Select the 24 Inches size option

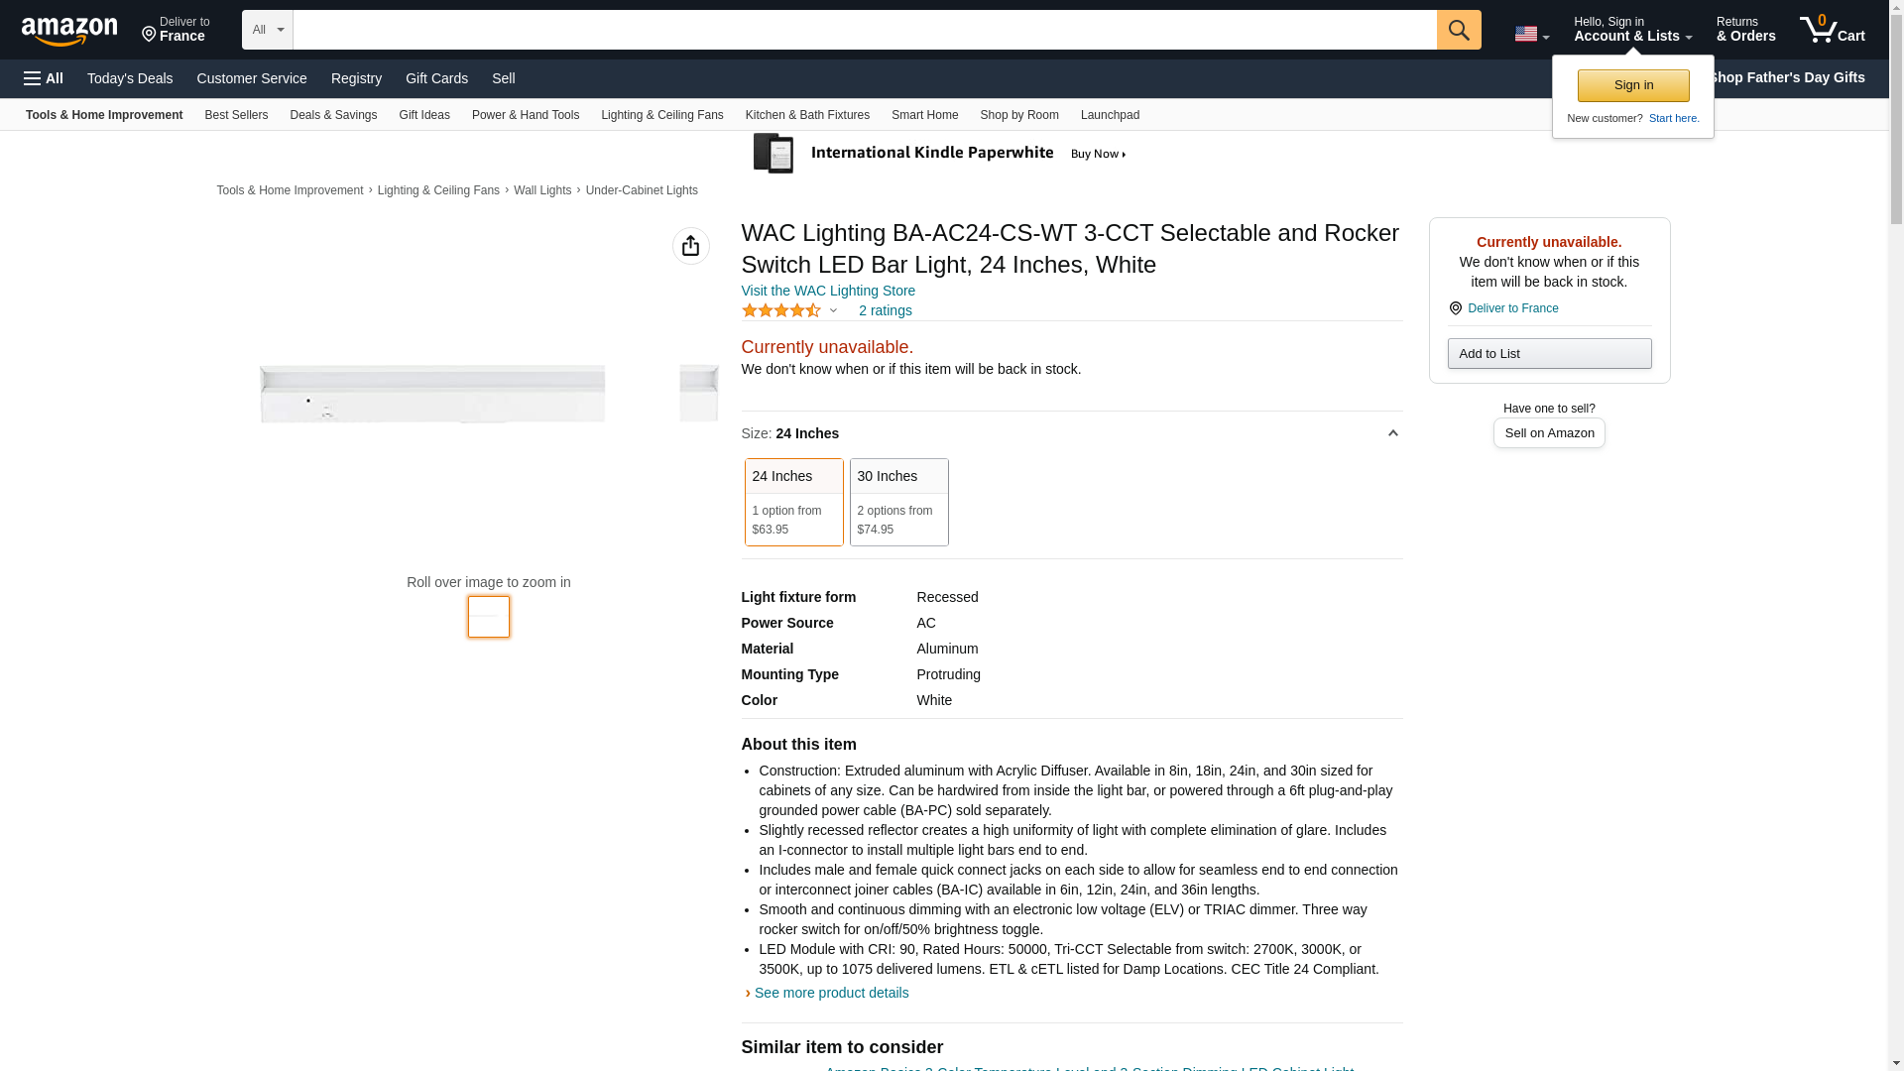pyautogui.click(x=793, y=502)
